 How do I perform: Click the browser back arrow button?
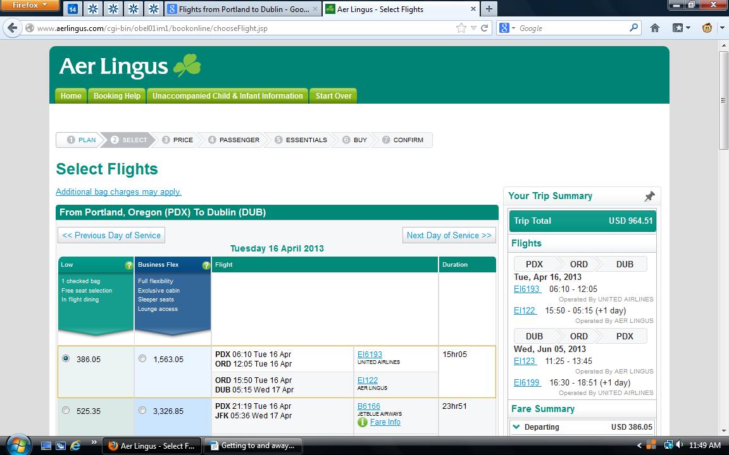click(12, 28)
